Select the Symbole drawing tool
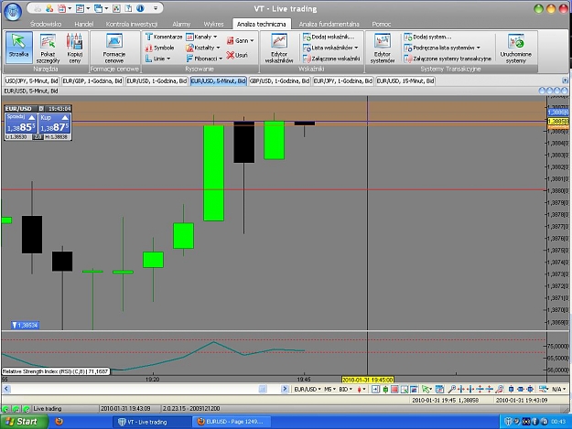The width and height of the screenshot is (572, 429). [160, 48]
